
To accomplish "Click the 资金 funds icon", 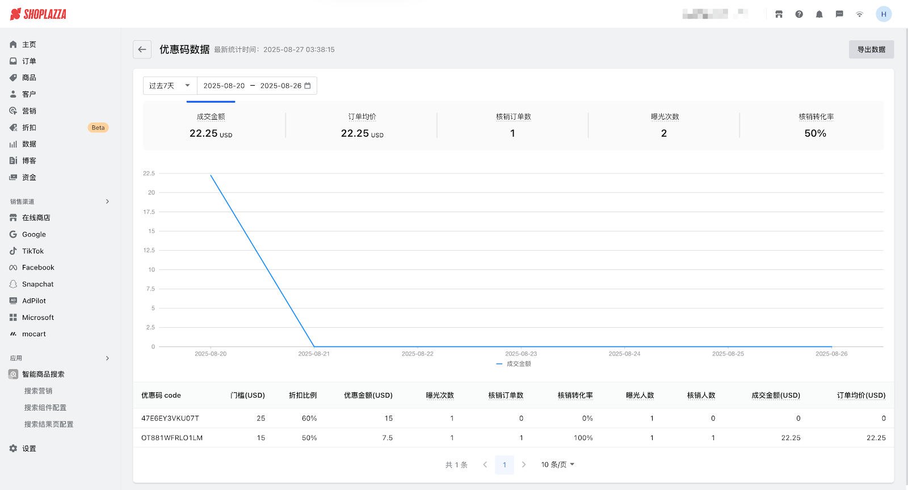I will click(x=13, y=178).
